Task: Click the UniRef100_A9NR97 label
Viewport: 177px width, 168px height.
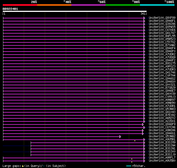Action: (x=162, y=100)
